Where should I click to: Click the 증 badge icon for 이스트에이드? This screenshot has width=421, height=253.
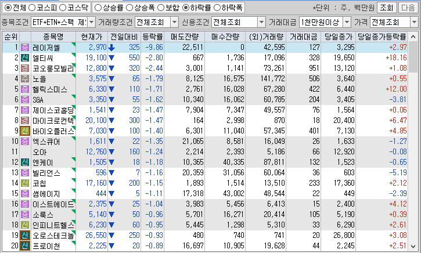tap(25, 204)
